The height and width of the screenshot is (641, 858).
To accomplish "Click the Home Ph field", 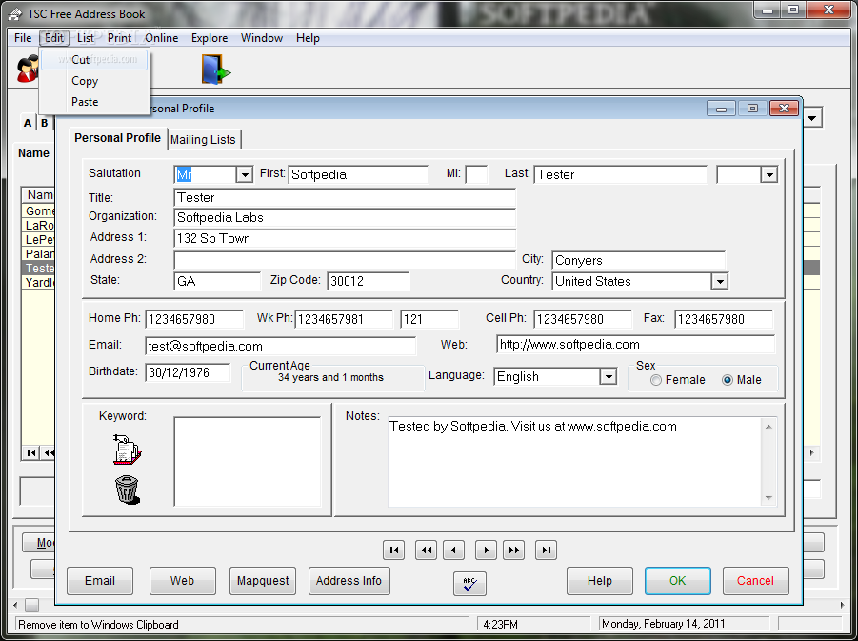I will pos(194,319).
